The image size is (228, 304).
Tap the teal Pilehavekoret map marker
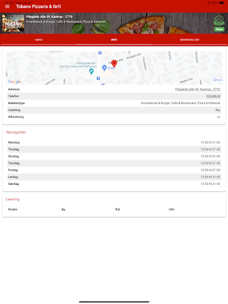(x=91, y=72)
